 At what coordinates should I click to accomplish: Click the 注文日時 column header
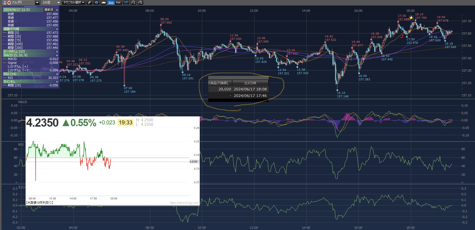coord(250,83)
